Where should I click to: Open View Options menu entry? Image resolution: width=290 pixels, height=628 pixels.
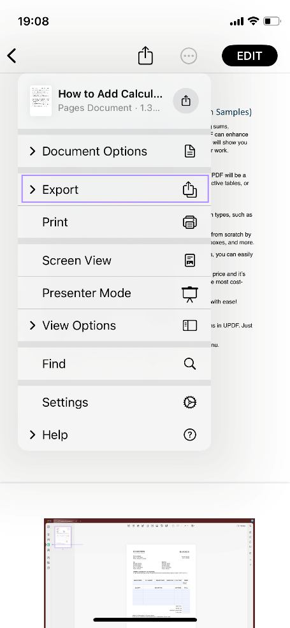point(114,325)
